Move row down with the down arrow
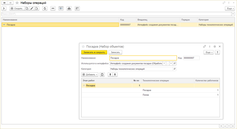The height and width of the screenshot is (129, 237). click(x=115, y=74)
